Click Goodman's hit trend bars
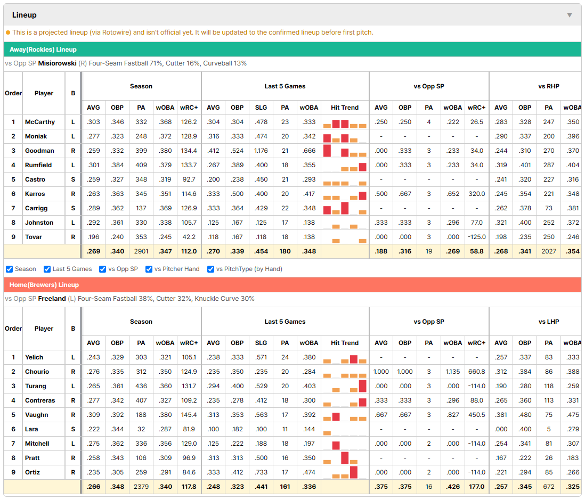This screenshot has width=585, height=500. pos(345,151)
